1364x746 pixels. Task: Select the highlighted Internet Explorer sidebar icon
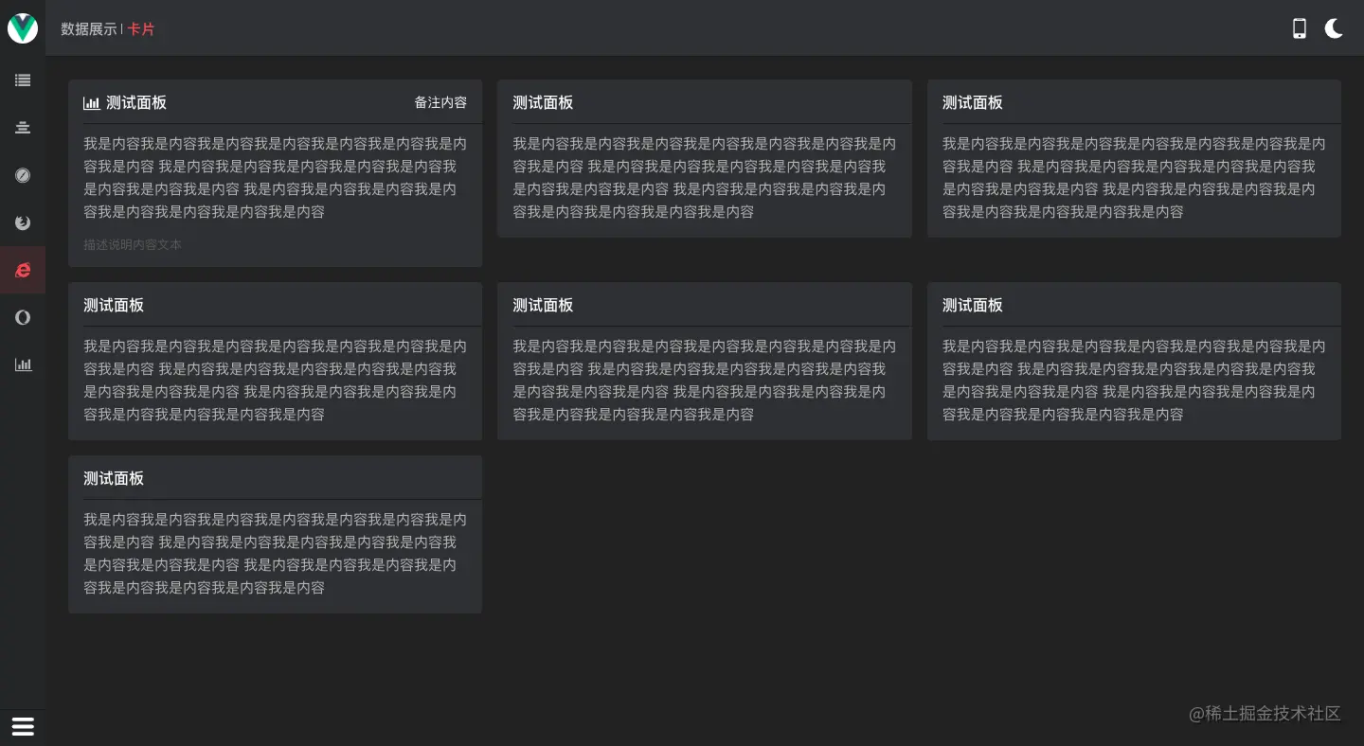pyautogui.click(x=23, y=270)
